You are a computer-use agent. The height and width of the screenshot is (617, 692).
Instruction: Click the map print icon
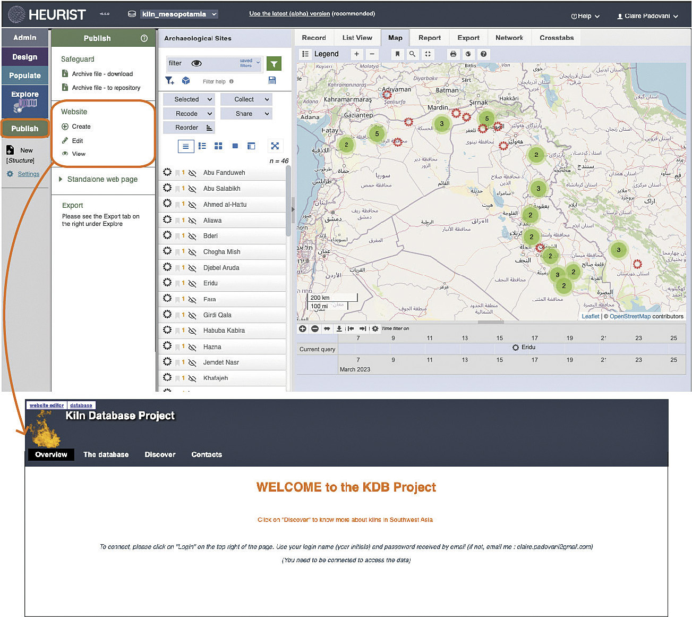453,54
